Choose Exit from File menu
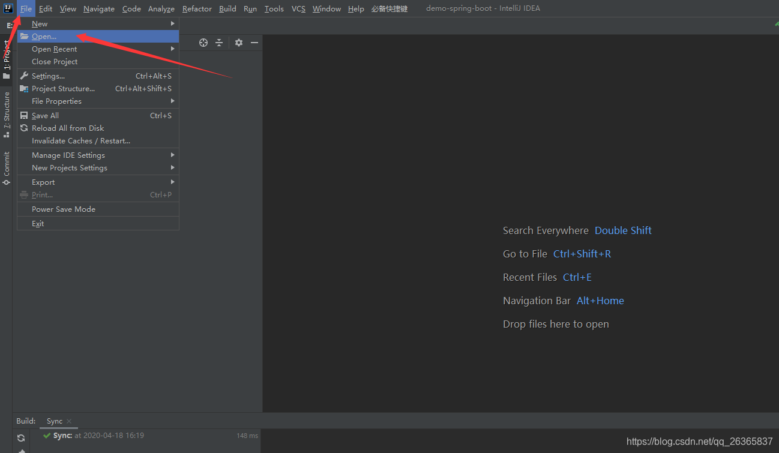779x453 pixels. [98, 224]
